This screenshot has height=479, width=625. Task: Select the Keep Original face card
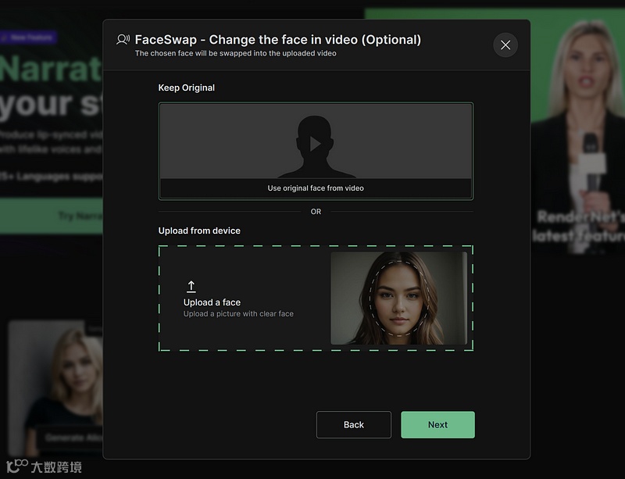pos(316,151)
